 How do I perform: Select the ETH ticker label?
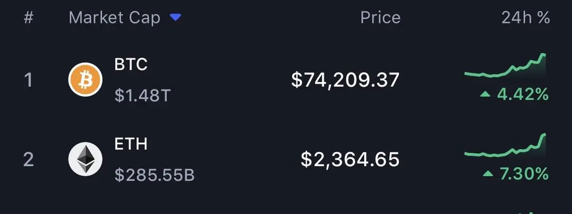tap(131, 144)
